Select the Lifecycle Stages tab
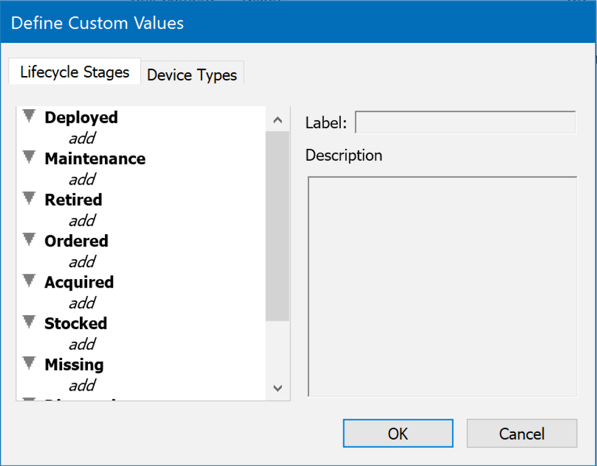Viewport: 597px width, 466px height. pos(74,71)
